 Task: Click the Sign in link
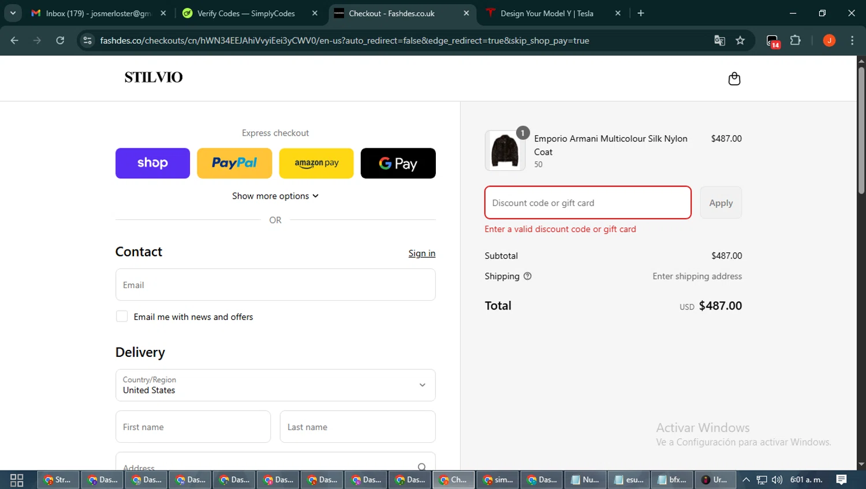coord(422,253)
